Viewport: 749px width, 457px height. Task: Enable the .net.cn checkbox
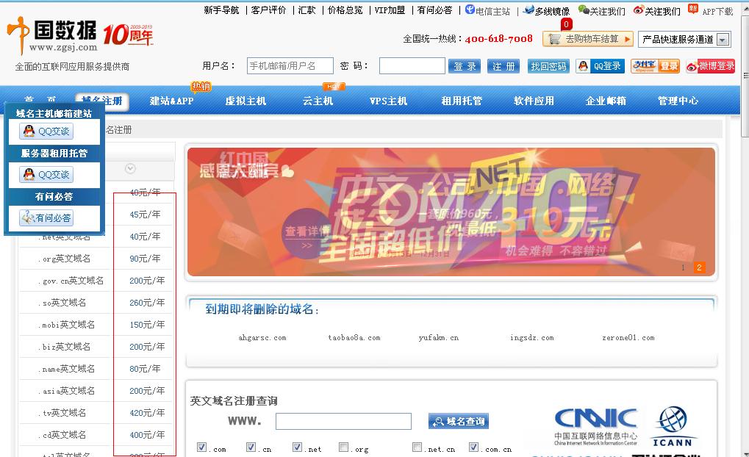click(x=417, y=447)
